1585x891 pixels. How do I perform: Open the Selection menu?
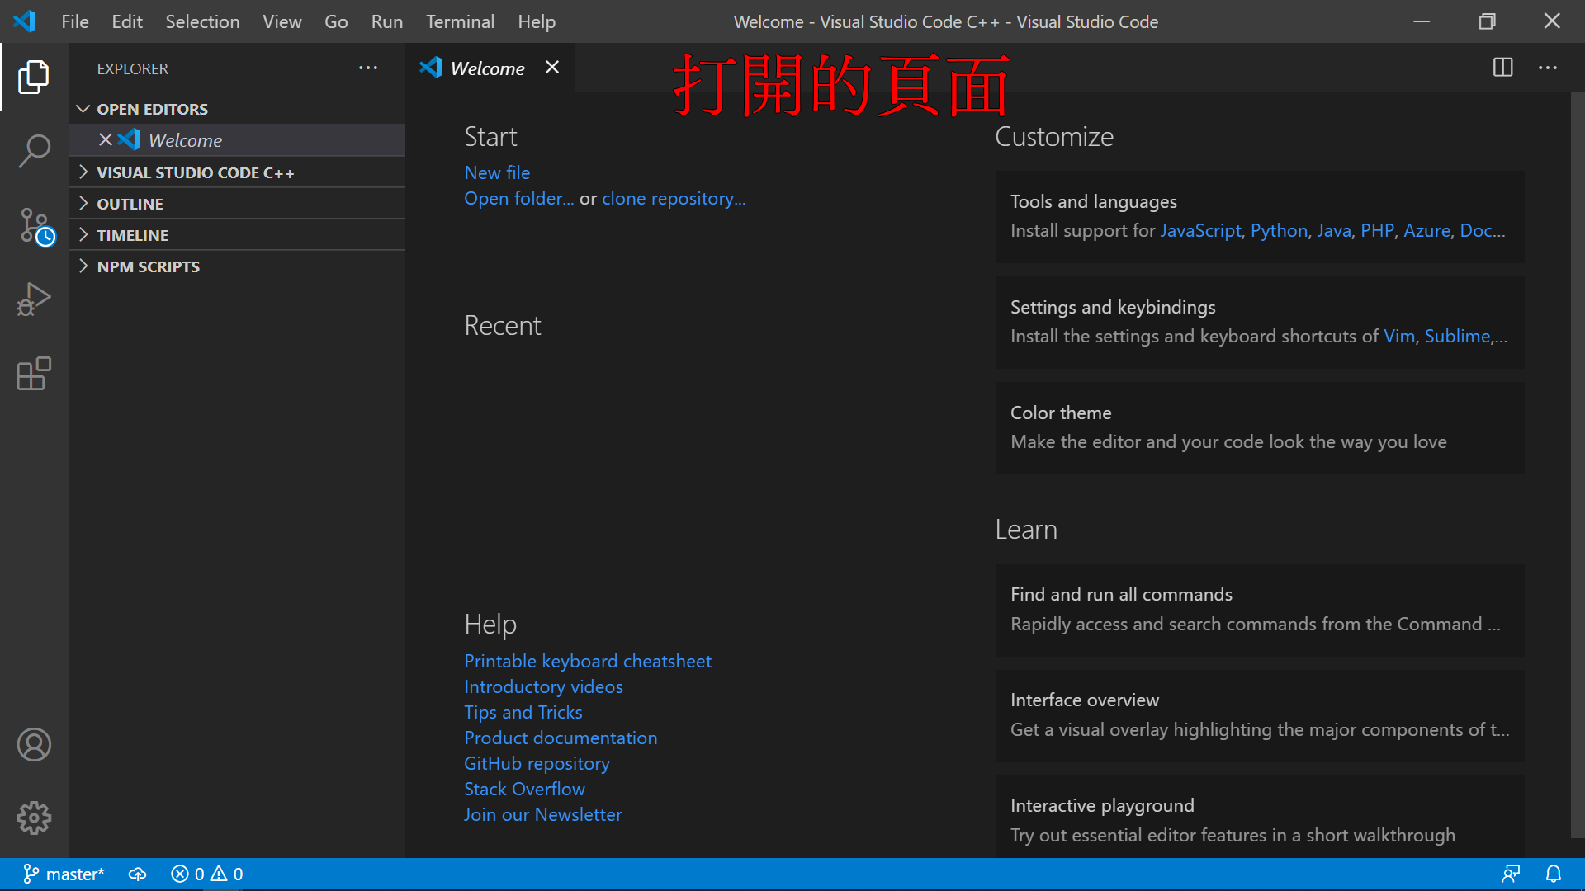pyautogui.click(x=202, y=21)
